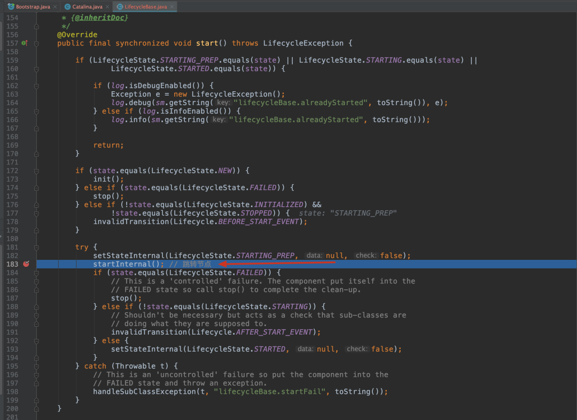577x420 pixels.
Task: Close the LifecycleBase.java tab
Action: (x=172, y=6)
